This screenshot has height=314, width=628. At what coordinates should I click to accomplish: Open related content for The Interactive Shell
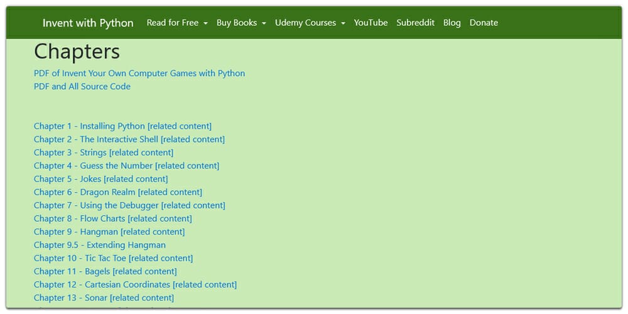(x=193, y=139)
